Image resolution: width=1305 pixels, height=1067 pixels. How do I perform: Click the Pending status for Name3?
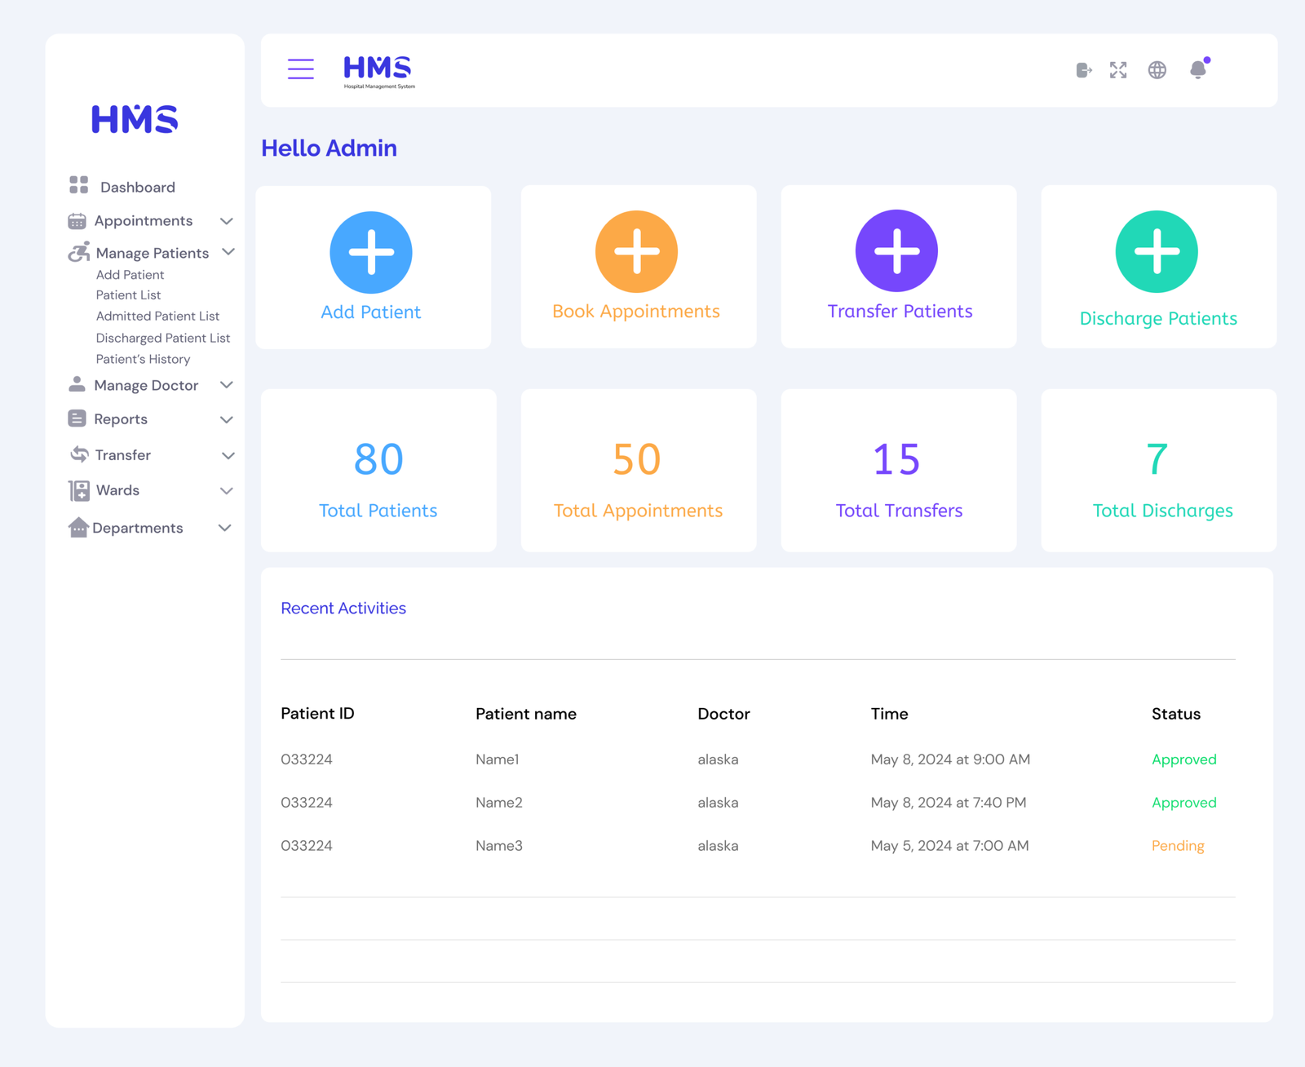[1177, 846]
